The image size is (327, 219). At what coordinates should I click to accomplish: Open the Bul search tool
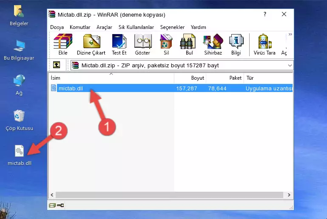189,44
